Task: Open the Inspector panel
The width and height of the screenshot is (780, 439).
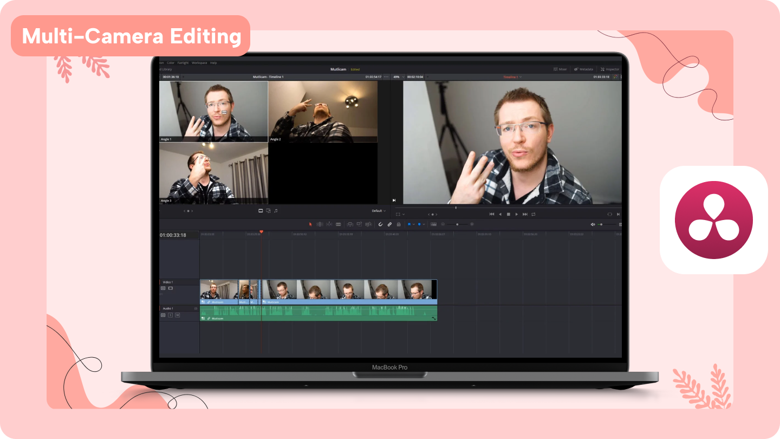Action: 609,69
